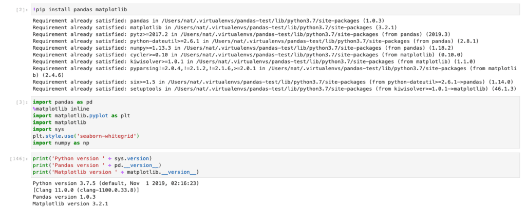Click the Clang 11.0.0 output line

point(86,190)
